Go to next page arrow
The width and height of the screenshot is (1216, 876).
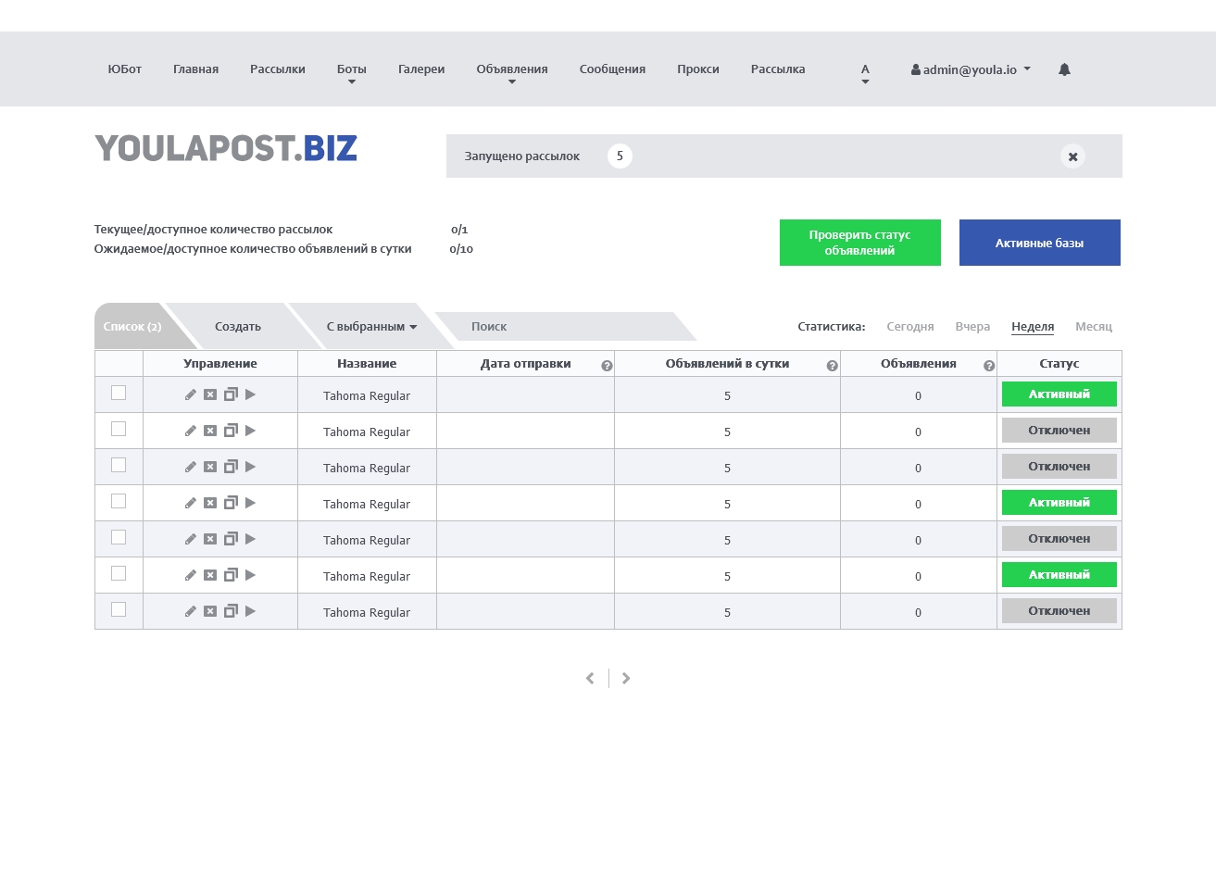(626, 679)
